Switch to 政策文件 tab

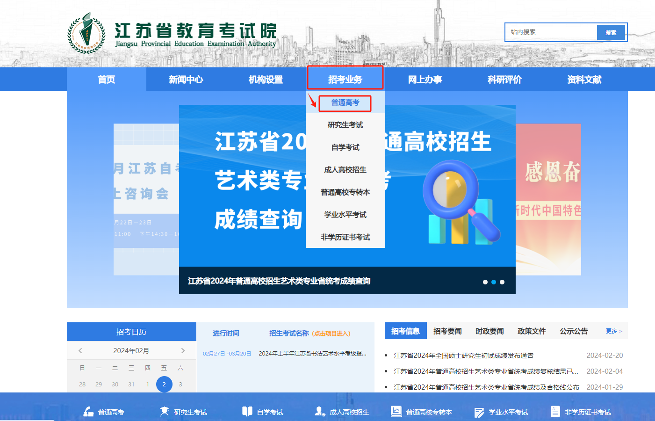[532, 331]
